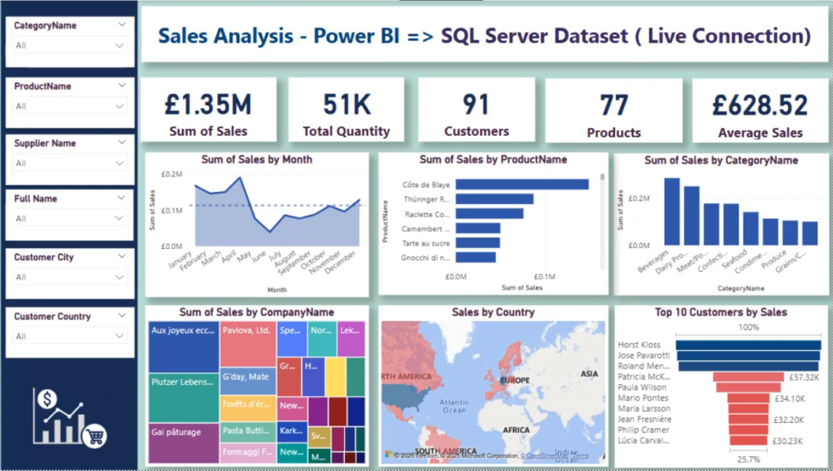Screen dimensions: 833x471
Task: Collapse the ProductName slicer header chevron
Action: 122,85
